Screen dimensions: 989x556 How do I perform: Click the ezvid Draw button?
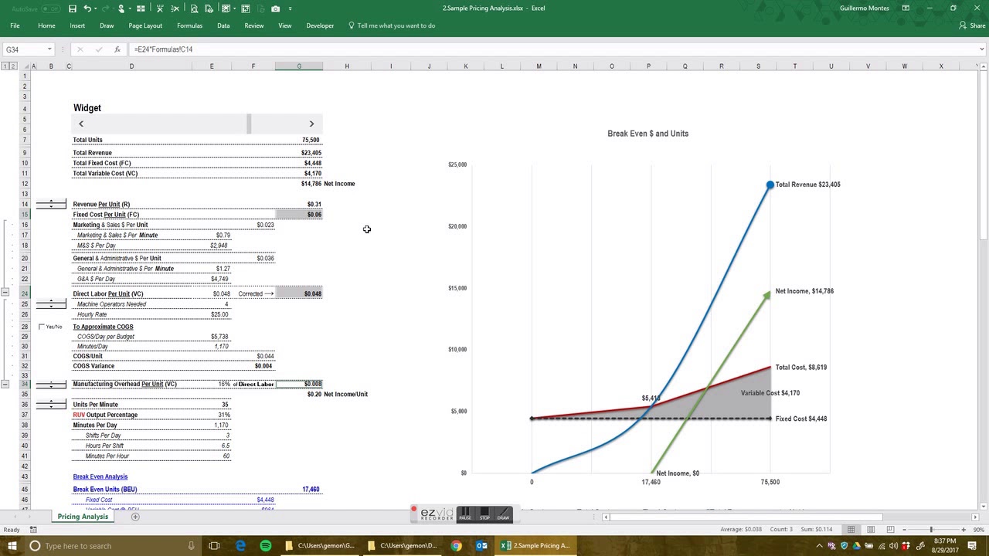[504, 514]
